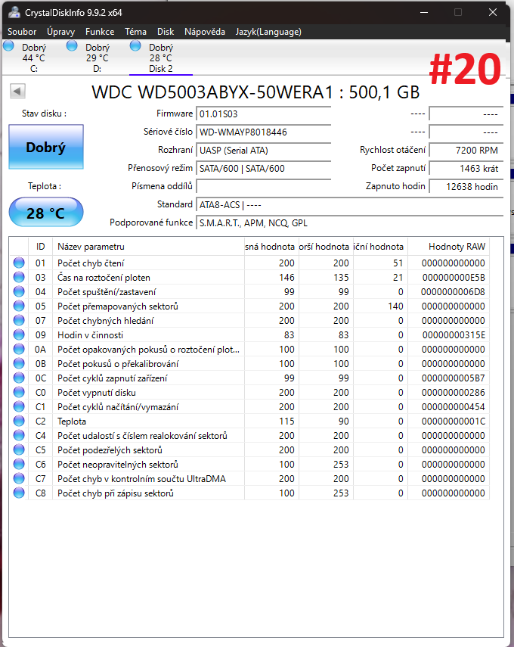This screenshot has height=647, width=514.
Task: Select the Počet přemapovaných sektorů row name
Action: pyautogui.click(x=118, y=306)
